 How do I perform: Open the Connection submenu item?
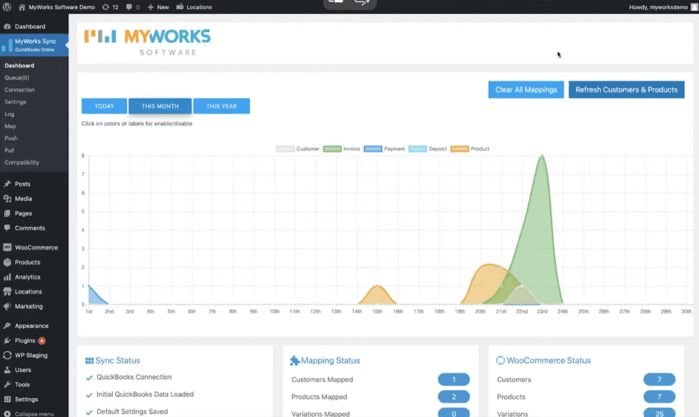point(20,89)
